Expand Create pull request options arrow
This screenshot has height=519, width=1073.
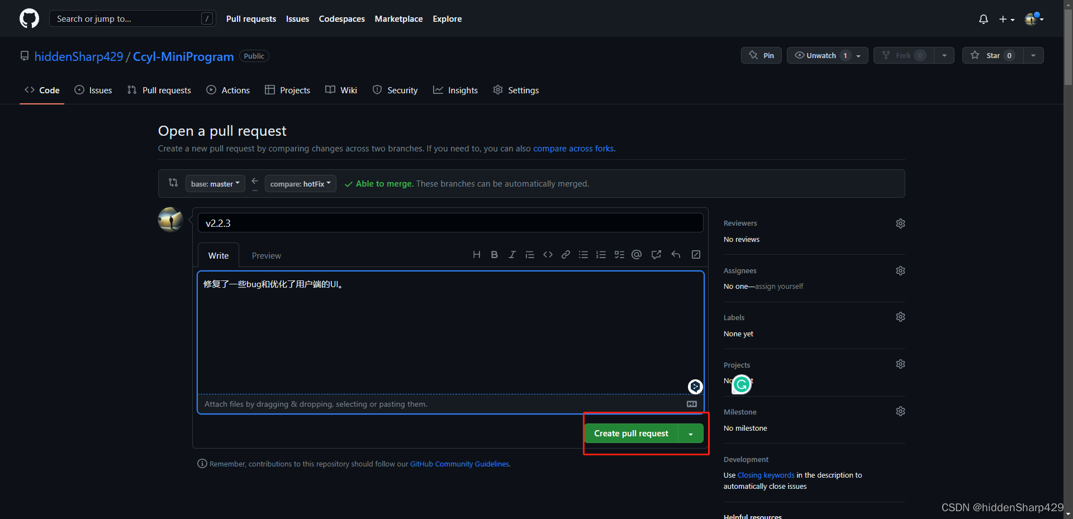[x=691, y=434]
